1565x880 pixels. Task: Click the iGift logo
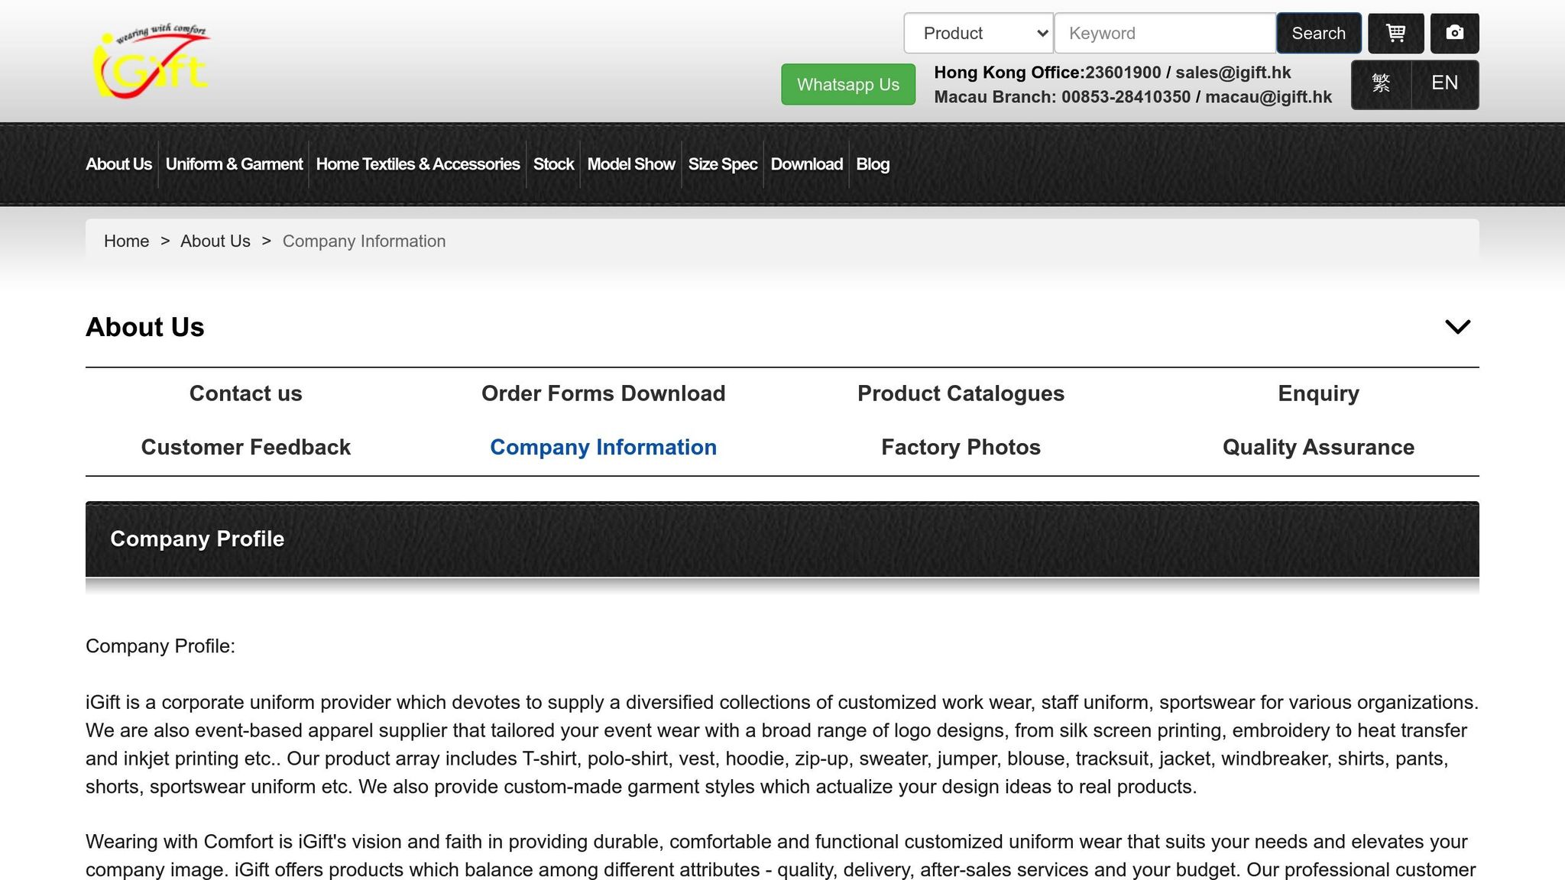pos(151,61)
